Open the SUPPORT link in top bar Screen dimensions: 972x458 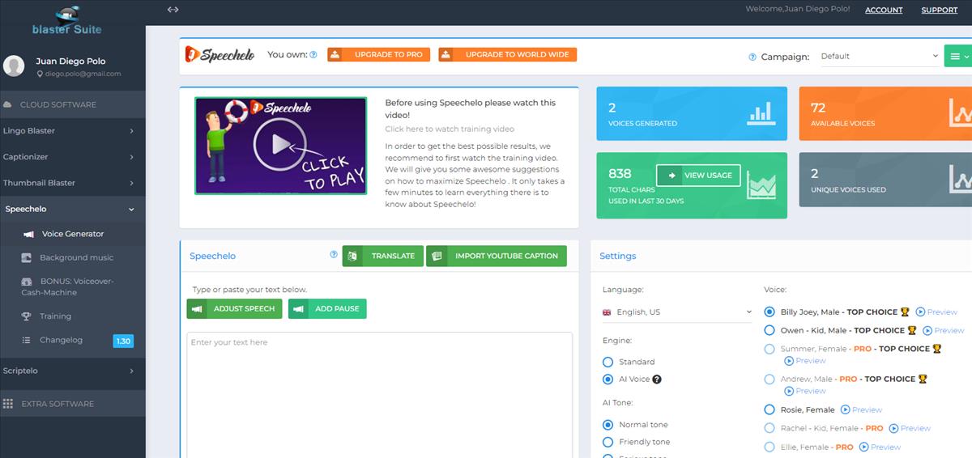click(x=940, y=10)
